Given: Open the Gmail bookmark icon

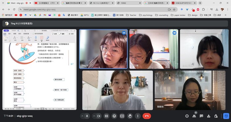Looking at the screenshot, I should tap(45, 15).
